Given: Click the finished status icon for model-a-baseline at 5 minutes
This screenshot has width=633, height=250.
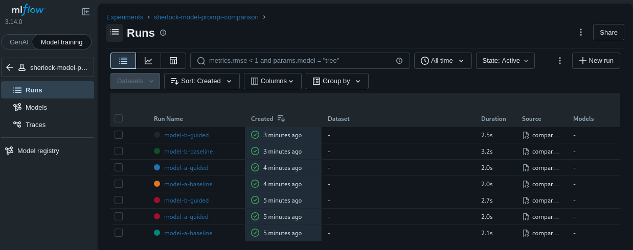Looking at the screenshot, I should point(255,233).
